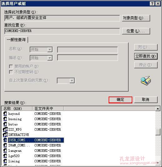Select the huoning user icon

pos(5,119)
